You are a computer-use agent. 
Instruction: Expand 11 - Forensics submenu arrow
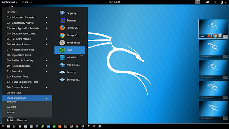47,71
